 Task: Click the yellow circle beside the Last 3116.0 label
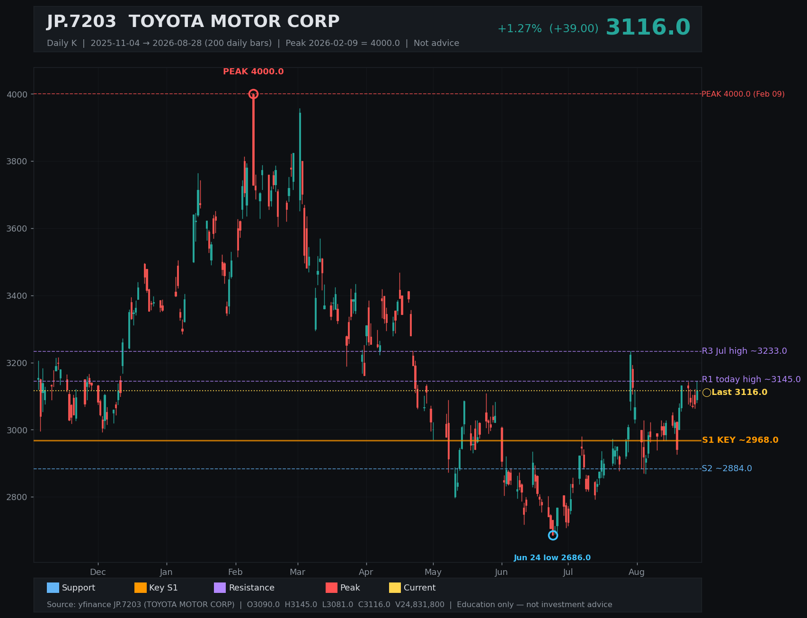pyautogui.click(x=707, y=392)
